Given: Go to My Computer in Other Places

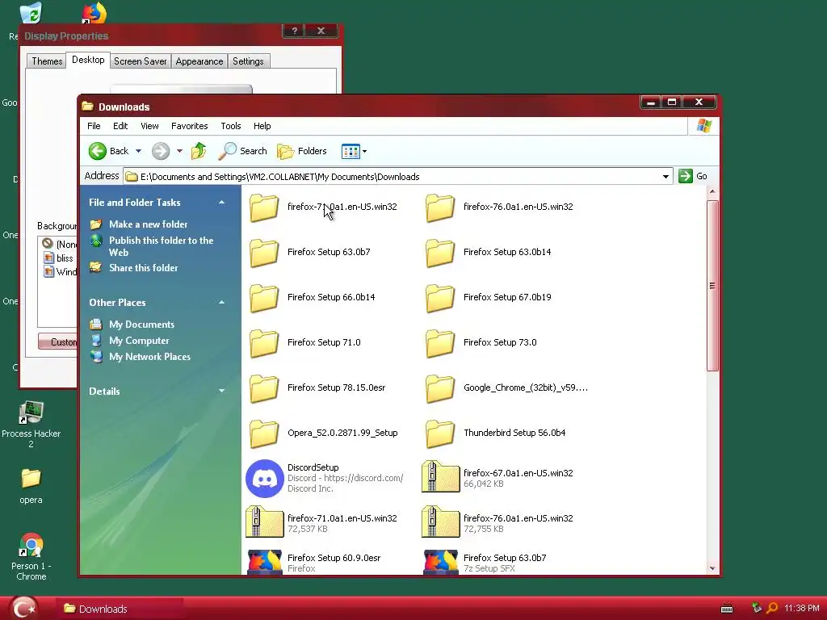Looking at the screenshot, I should [x=139, y=341].
